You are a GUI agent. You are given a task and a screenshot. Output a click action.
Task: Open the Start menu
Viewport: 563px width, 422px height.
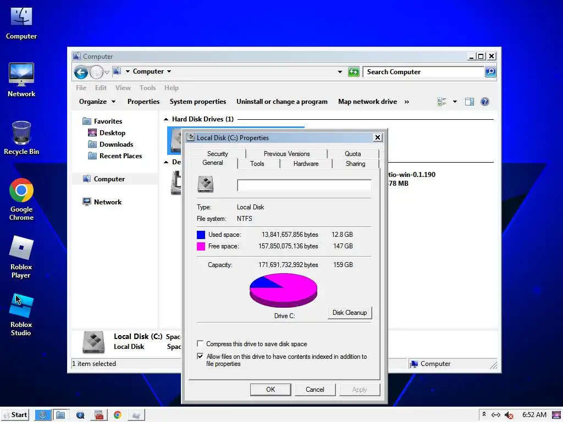(x=15, y=415)
